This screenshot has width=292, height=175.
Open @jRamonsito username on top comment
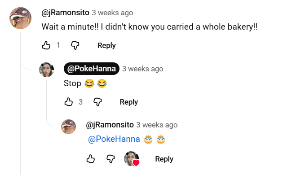click(66, 13)
